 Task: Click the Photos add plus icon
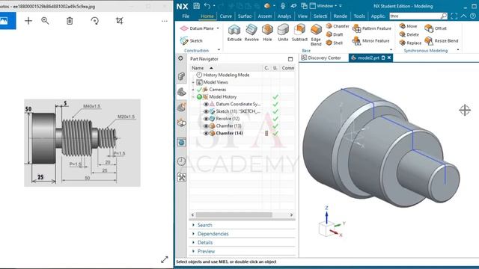coord(28,21)
